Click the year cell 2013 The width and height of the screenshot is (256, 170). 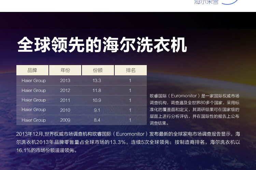pyautogui.click(x=65, y=80)
